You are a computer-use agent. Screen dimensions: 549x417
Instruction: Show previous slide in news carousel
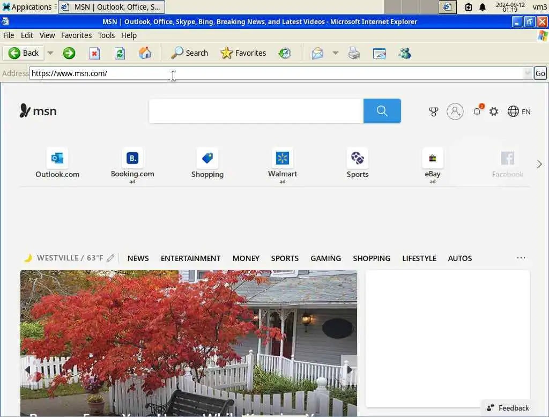click(x=28, y=369)
